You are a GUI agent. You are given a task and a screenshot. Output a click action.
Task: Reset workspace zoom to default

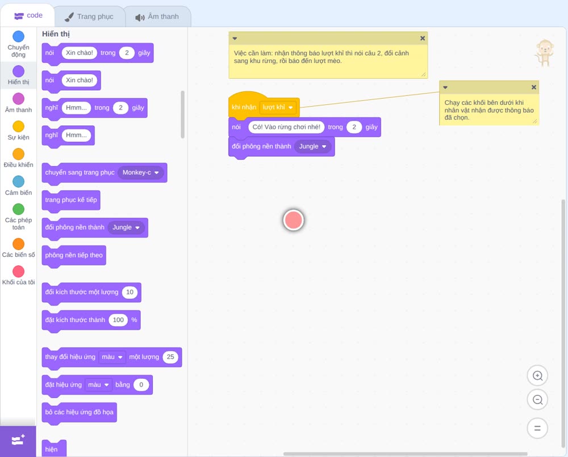pos(537,428)
